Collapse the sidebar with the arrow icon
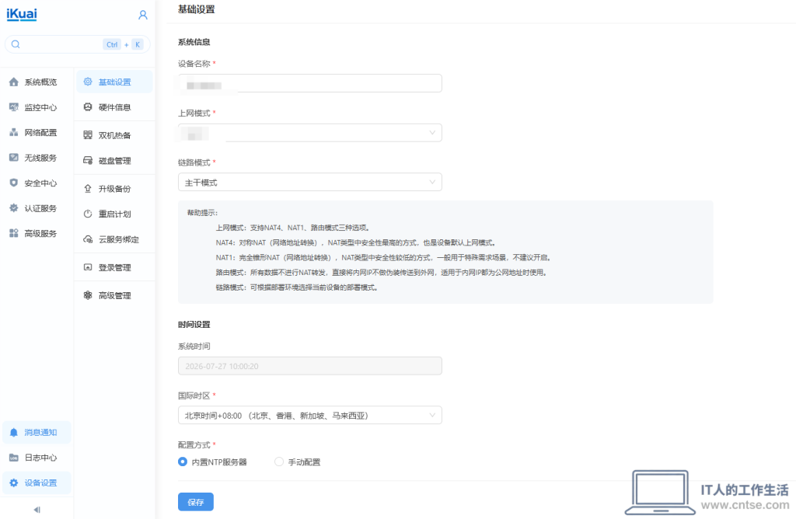796x519 pixels. [x=37, y=510]
